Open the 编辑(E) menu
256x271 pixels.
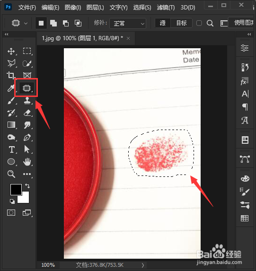coord(50,8)
